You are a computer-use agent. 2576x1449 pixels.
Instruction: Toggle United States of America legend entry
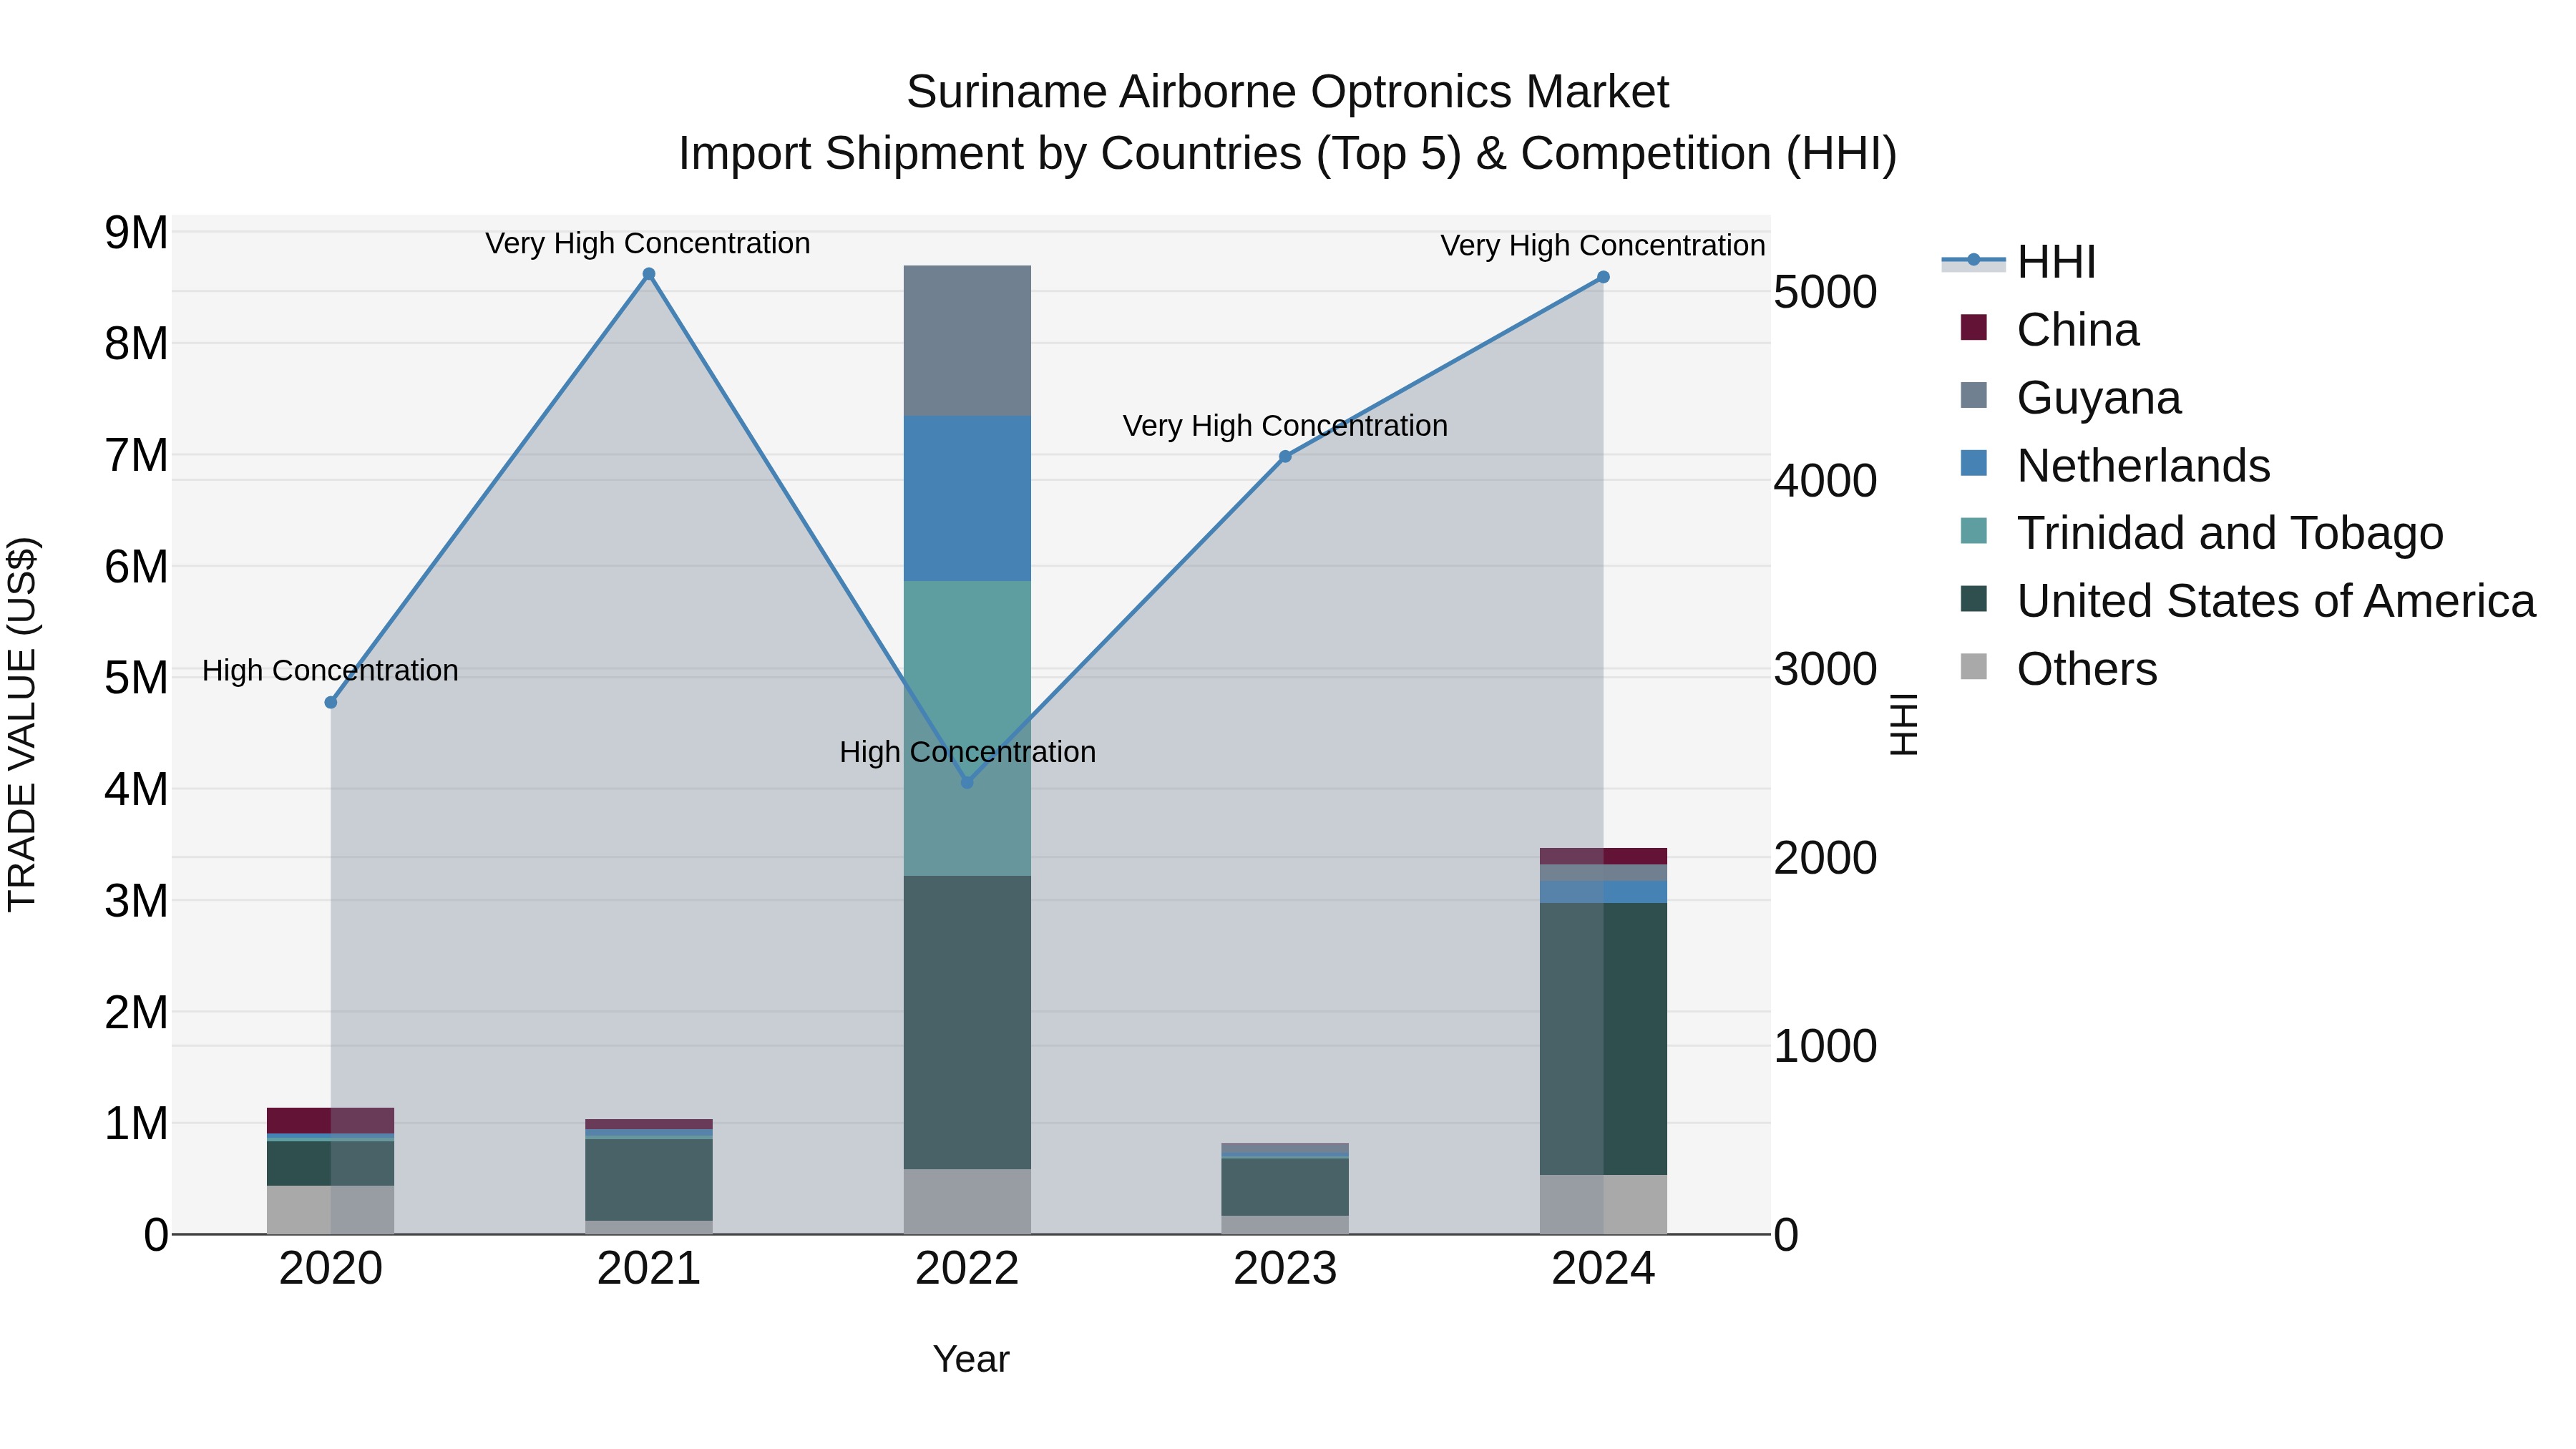point(2247,601)
